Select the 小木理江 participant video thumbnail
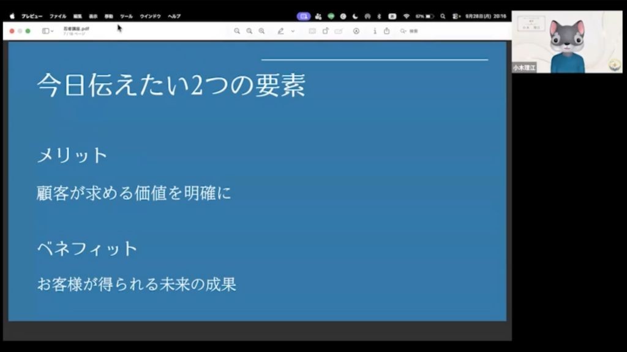 coord(567,42)
